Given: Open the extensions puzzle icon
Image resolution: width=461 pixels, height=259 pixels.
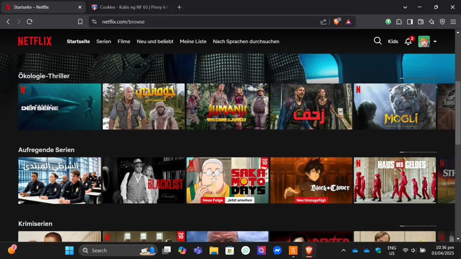Looking at the screenshot, I should click(x=399, y=22).
